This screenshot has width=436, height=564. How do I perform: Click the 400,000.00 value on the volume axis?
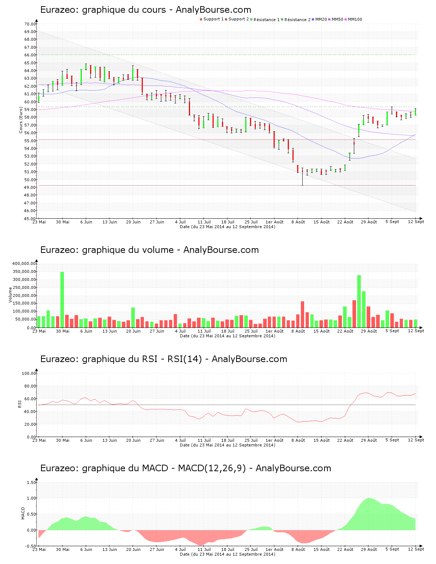pyautogui.click(x=24, y=263)
